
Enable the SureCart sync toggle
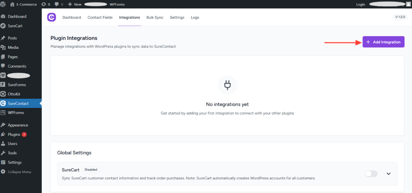pyautogui.click(x=371, y=174)
